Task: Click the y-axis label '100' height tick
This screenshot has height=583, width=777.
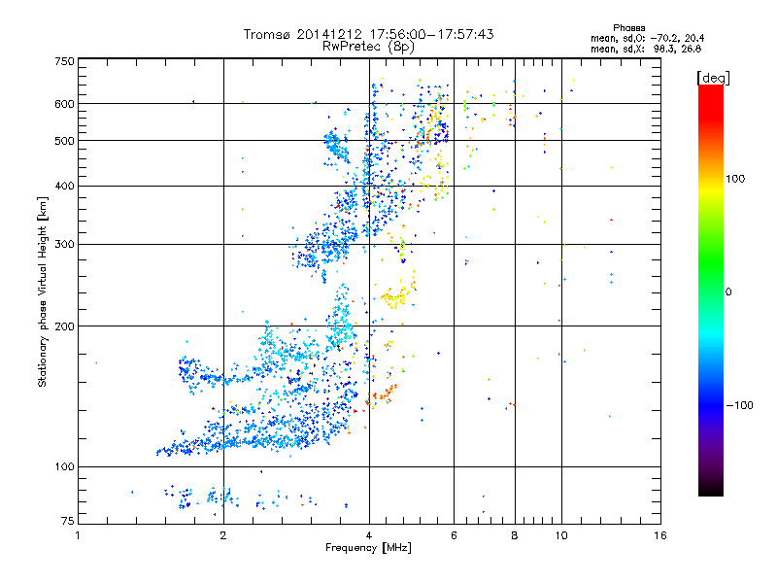Action: tap(64, 467)
